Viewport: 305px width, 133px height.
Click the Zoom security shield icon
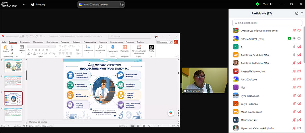click(x=257, y=4)
